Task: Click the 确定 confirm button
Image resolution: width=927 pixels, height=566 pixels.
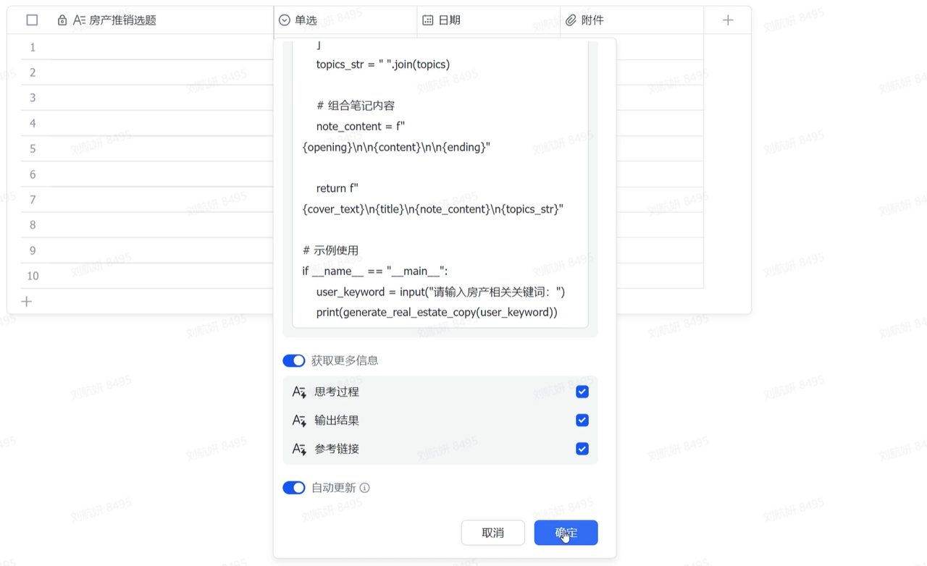Action: pyautogui.click(x=566, y=532)
